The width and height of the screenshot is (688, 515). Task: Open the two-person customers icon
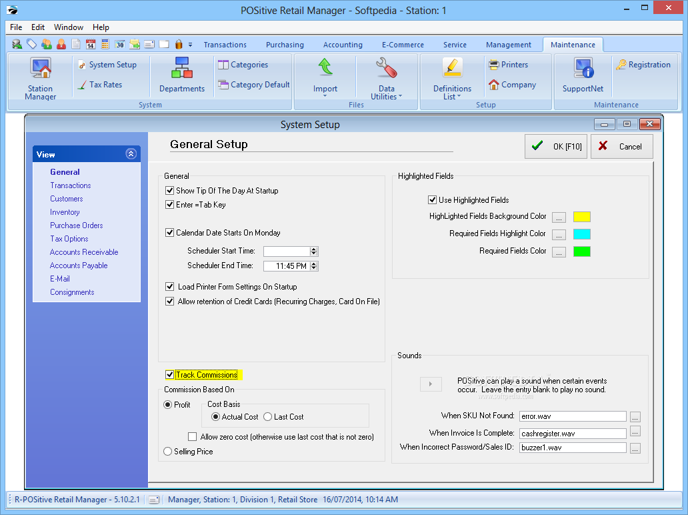(x=47, y=44)
